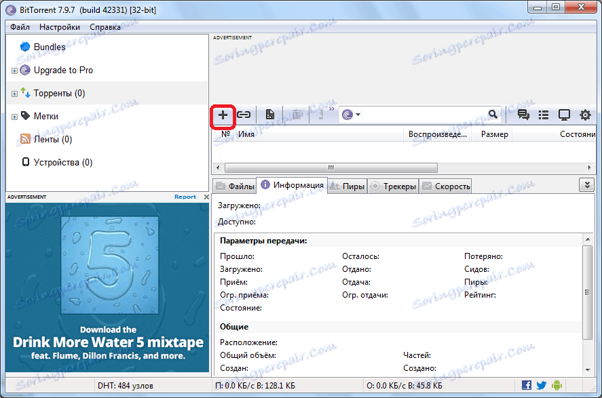
Task: Click info pane scroll up arrow
Action: click(x=588, y=239)
